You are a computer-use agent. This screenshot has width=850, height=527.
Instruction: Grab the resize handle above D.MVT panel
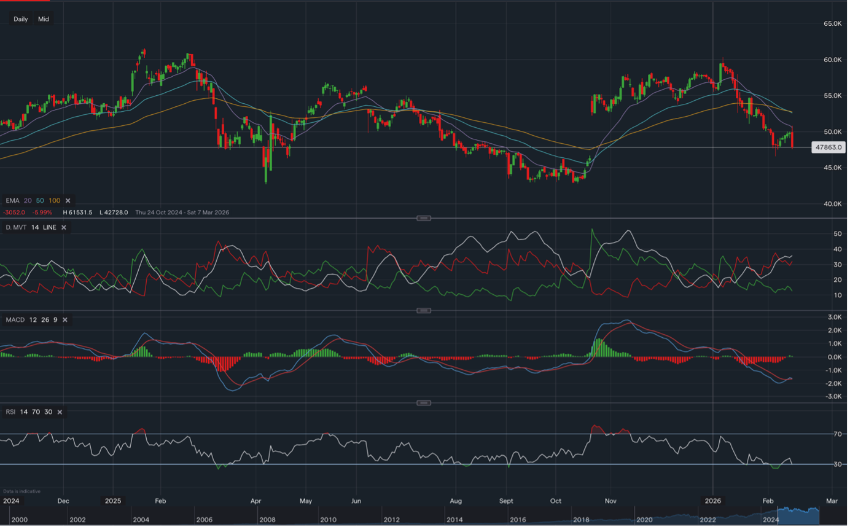click(x=424, y=218)
